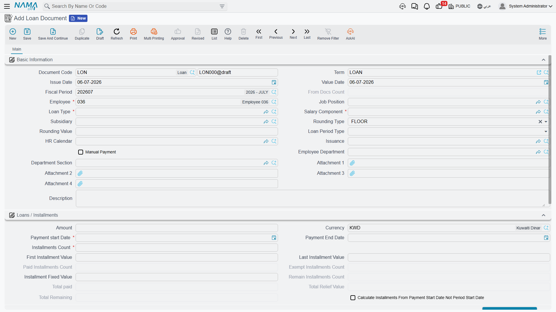Open the notifications bell icon
This screenshot has width=556, height=312.
pyautogui.click(x=427, y=6)
